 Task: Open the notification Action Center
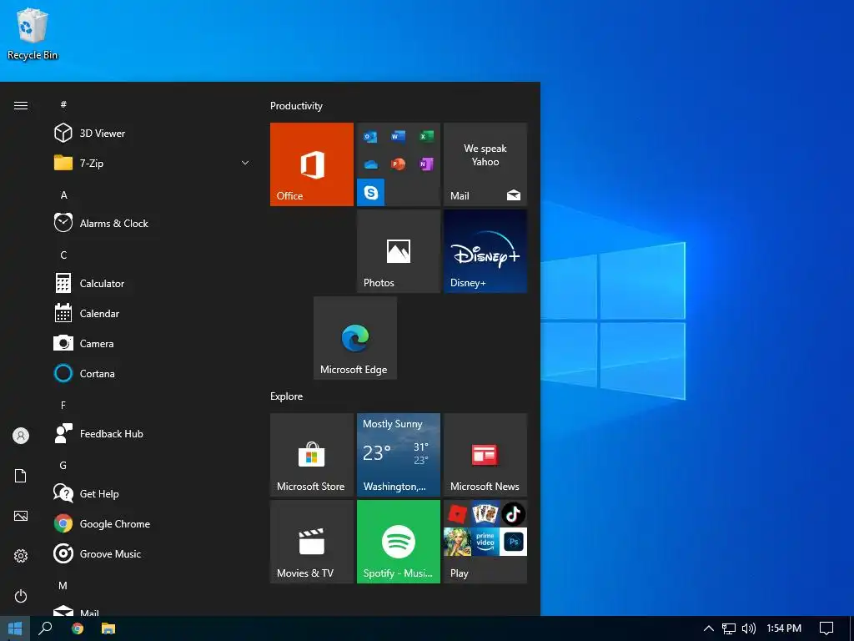[x=826, y=628]
